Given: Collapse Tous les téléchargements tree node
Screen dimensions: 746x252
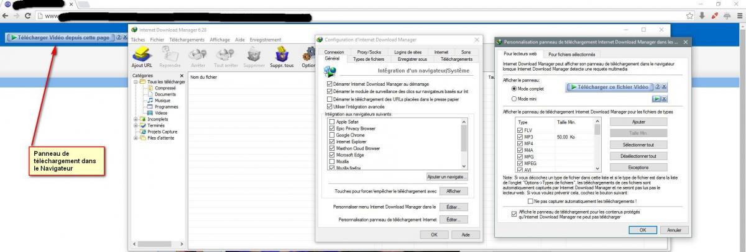Looking at the screenshot, I should 136,82.
